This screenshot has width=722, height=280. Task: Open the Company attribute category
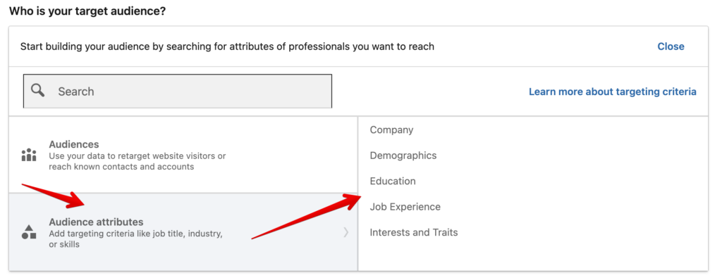[x=391, y=130]
